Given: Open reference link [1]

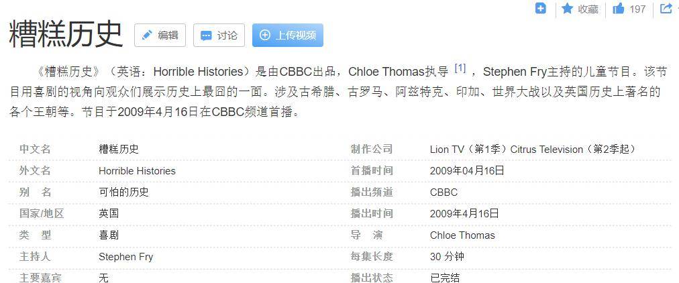Looking at the screenshot, I should pos(460,68).
